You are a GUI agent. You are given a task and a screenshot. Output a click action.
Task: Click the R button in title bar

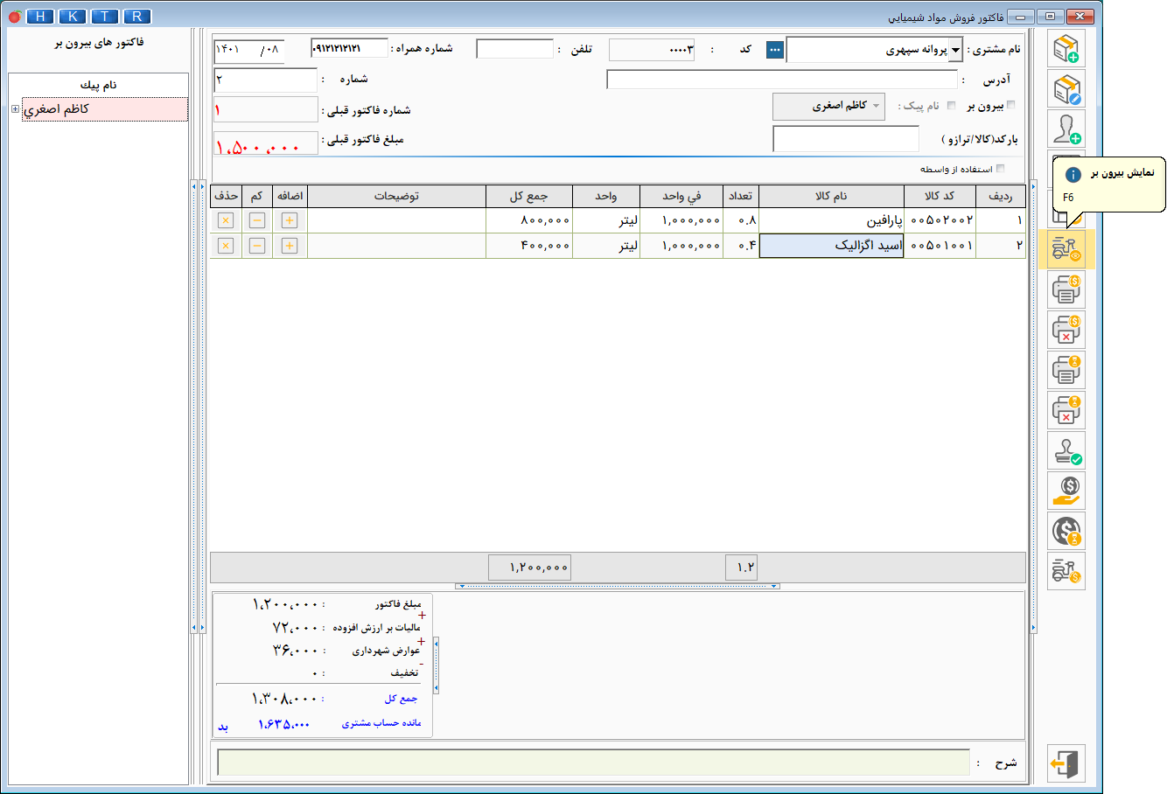point(137,17)
